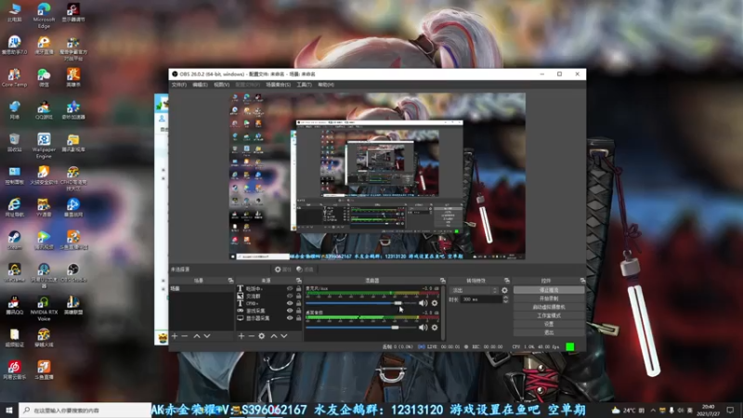Open 麦克风/Aux audio settings gear
This screenshot has height=418, width=743.
coord(435,303)
